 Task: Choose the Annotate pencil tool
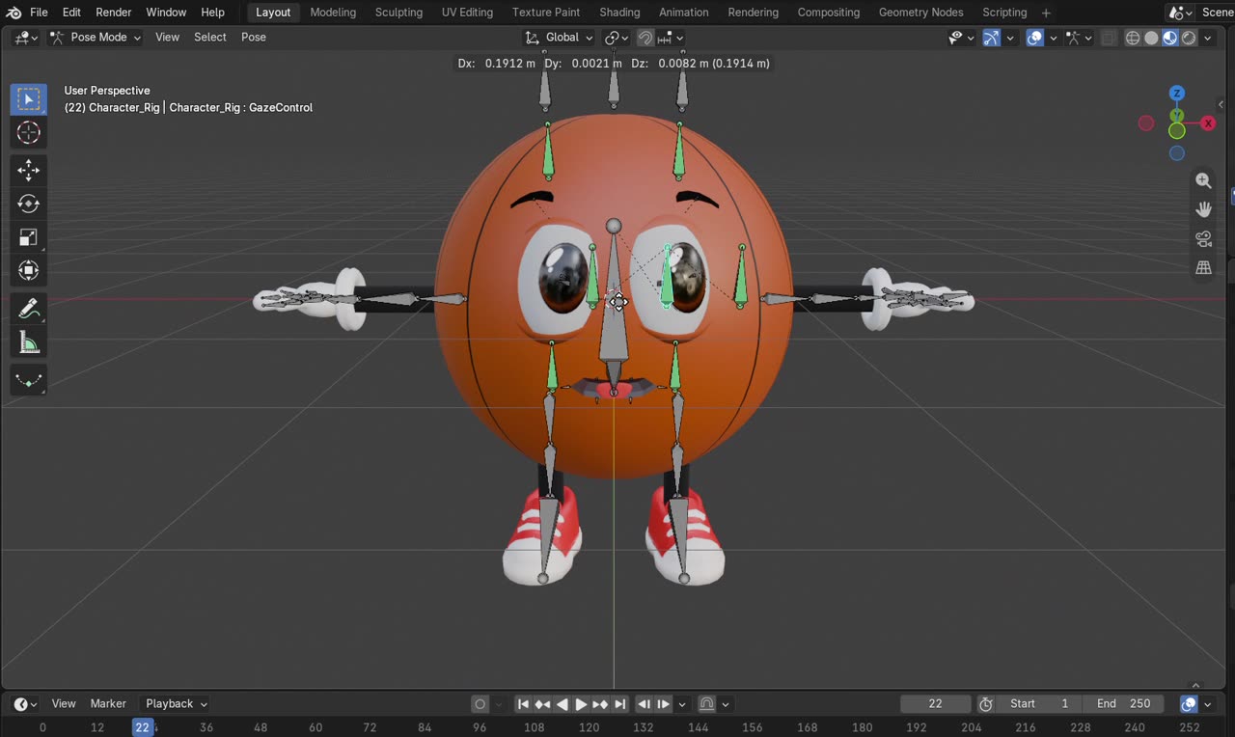(28, 309)
